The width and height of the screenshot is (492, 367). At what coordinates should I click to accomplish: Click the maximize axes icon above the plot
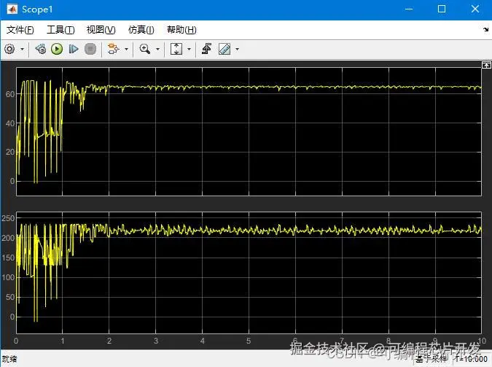tap(486, 65)
